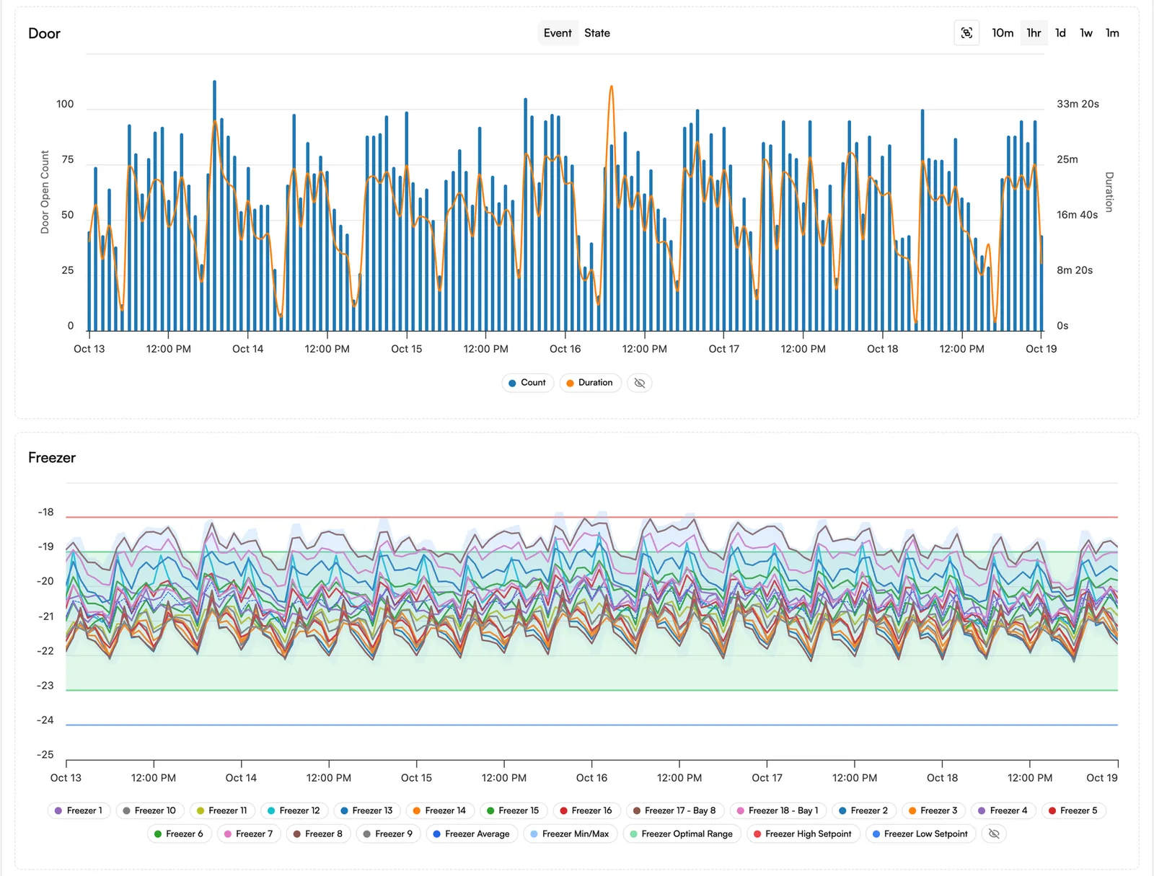
Task: Click the Freezer 9 legend chip
Action: pos(389,834)
